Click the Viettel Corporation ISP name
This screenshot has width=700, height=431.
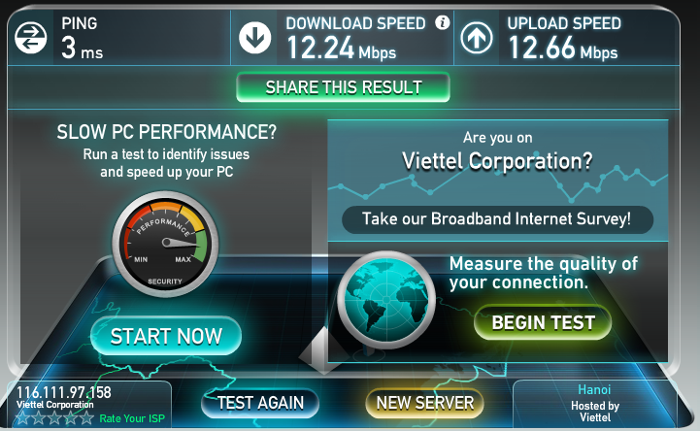point(55,405)
